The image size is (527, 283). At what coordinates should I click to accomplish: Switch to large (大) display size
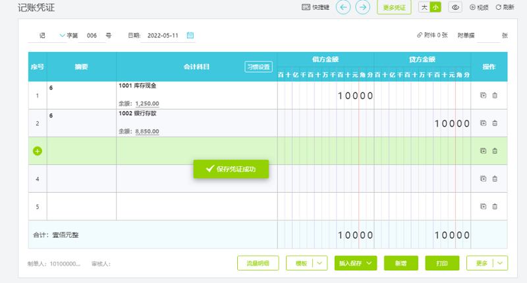point(424,7)
